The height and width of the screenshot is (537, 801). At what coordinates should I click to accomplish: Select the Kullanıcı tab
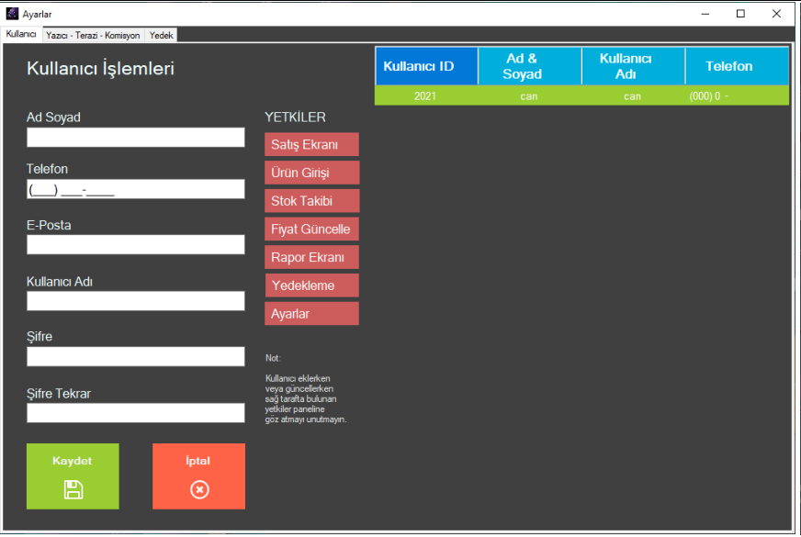click(x=20, y=34)
